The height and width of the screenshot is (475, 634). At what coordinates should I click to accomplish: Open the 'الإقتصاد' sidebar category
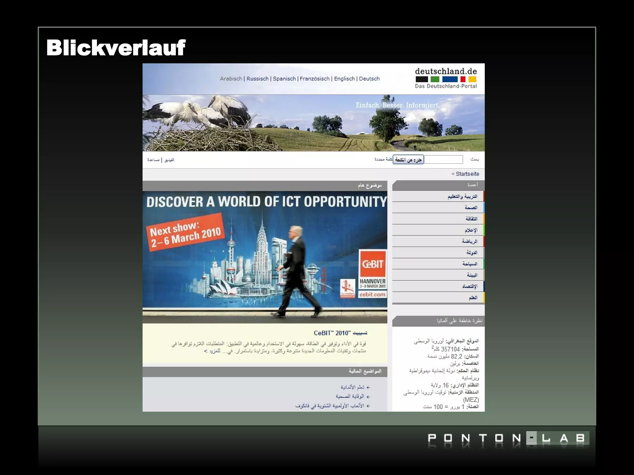point(469,286)
